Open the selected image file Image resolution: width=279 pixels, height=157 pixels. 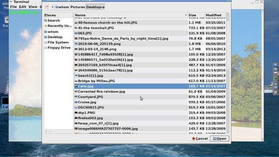220,139
